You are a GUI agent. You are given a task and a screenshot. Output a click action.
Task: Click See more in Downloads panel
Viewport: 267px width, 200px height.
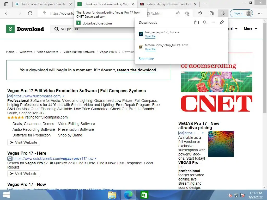pyautogui.click(x=146, y=59)
